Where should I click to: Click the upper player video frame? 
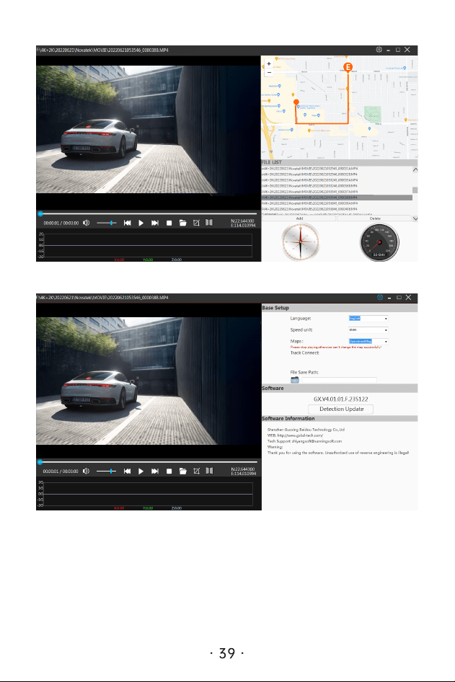coord(149,129)
